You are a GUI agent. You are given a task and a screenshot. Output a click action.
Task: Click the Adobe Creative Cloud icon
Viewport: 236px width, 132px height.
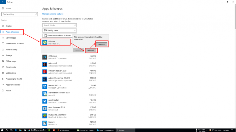tap(45, 72)
